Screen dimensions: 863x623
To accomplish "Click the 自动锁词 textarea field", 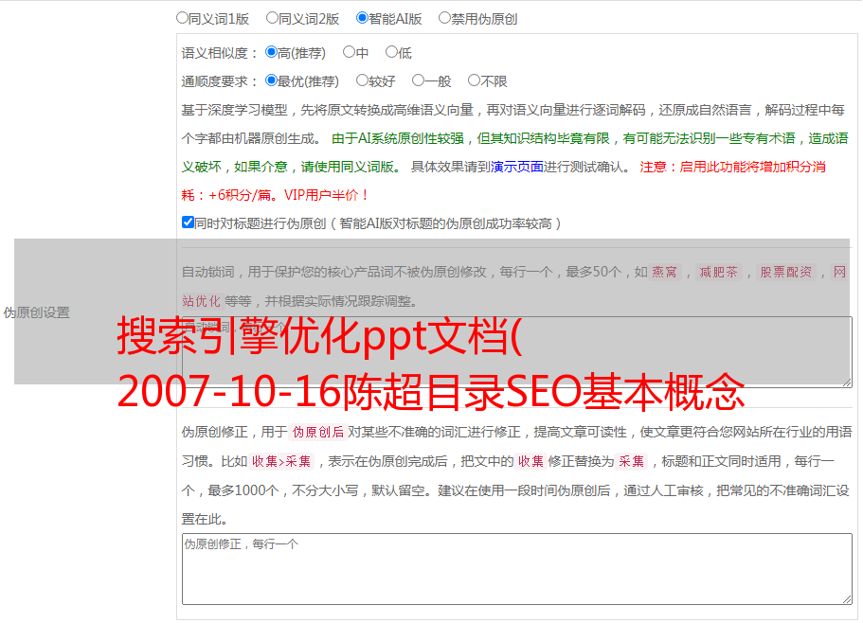I will point(517,352).
